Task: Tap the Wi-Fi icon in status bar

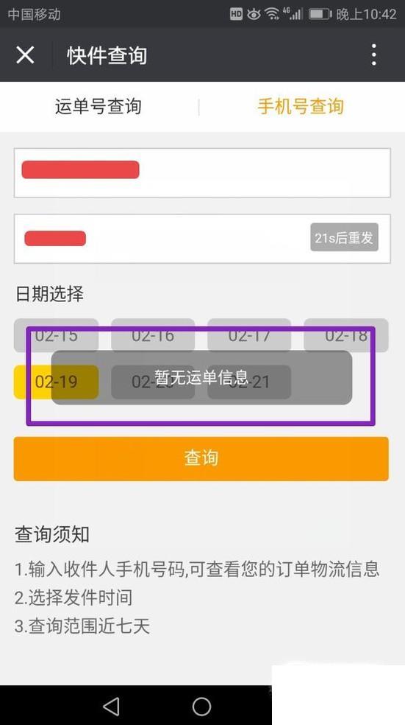Action: pos(273,14)
